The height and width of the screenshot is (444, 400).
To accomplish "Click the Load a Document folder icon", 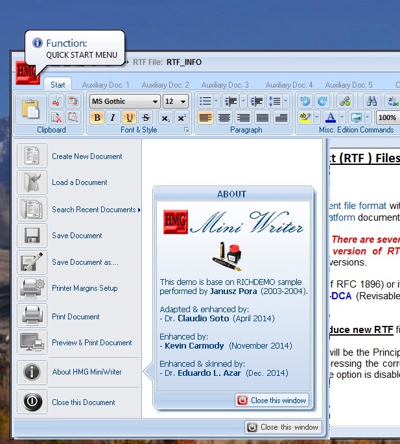I will coord(32,182).
